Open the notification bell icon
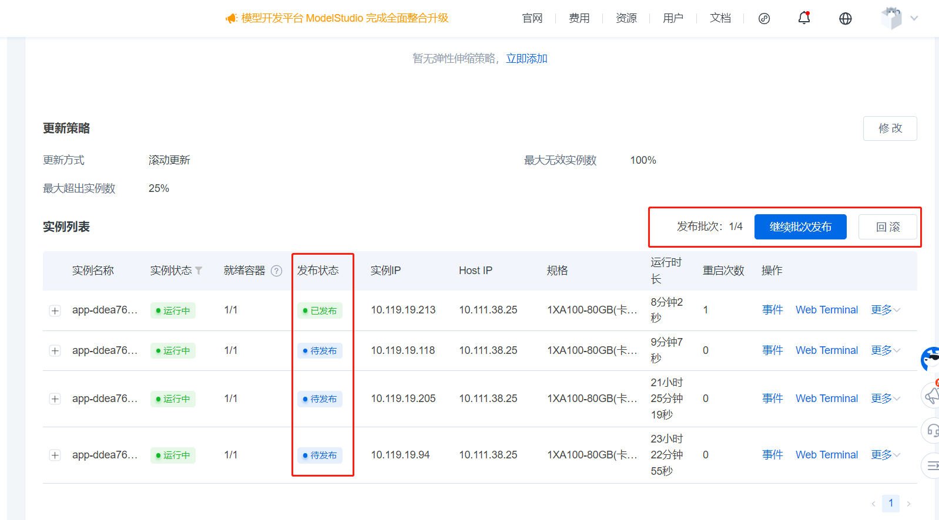The height and width of the screenshot is (520, 939). coord(804,18)
